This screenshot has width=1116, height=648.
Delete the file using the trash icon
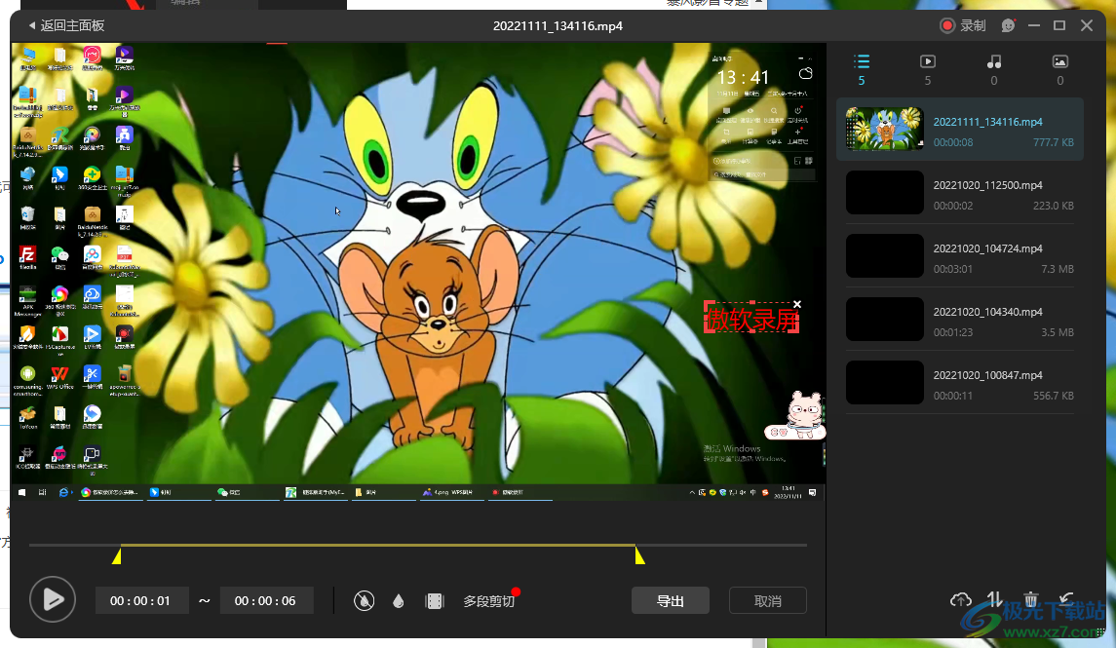click(1030, 599)
